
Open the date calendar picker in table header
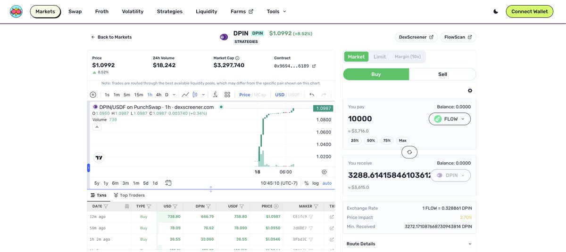[127, 206]
